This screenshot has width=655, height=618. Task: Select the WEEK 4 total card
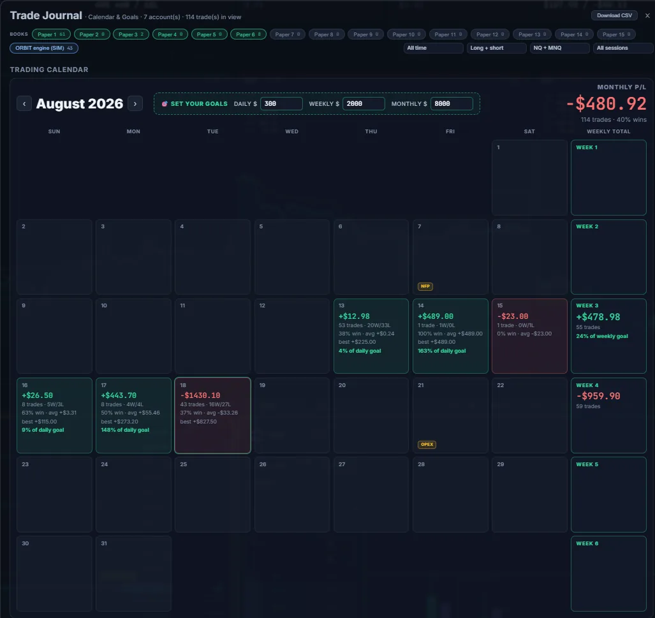[x=608, y=415]
